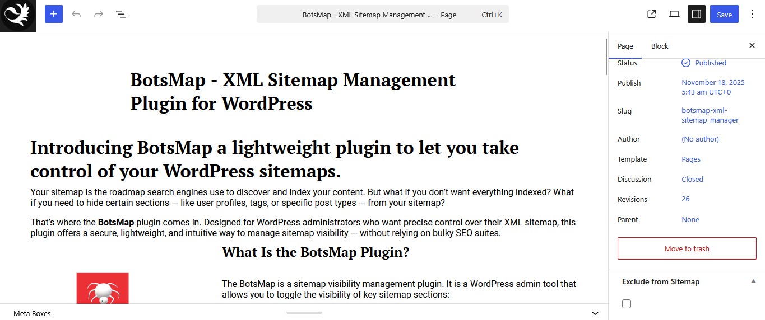
Task: Edit the botsmap-xml-sitemap-manager slug
Action: pos(710,115)
